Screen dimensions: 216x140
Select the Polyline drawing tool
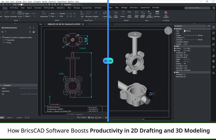6,14
